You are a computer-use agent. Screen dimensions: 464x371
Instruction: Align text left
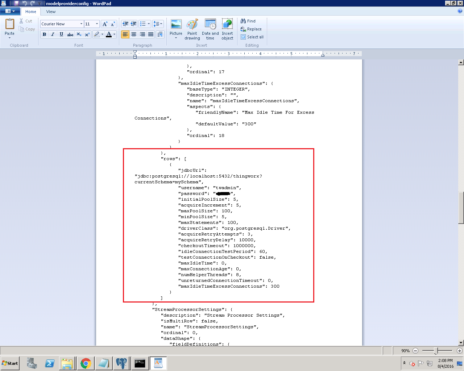pos(125,34)
